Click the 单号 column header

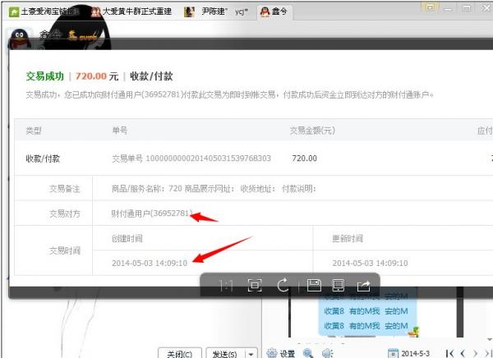(120, 130)
